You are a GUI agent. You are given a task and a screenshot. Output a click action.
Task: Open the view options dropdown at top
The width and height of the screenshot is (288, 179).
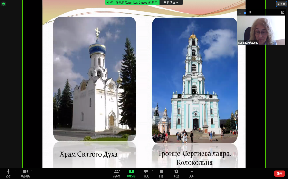(171, 2)
